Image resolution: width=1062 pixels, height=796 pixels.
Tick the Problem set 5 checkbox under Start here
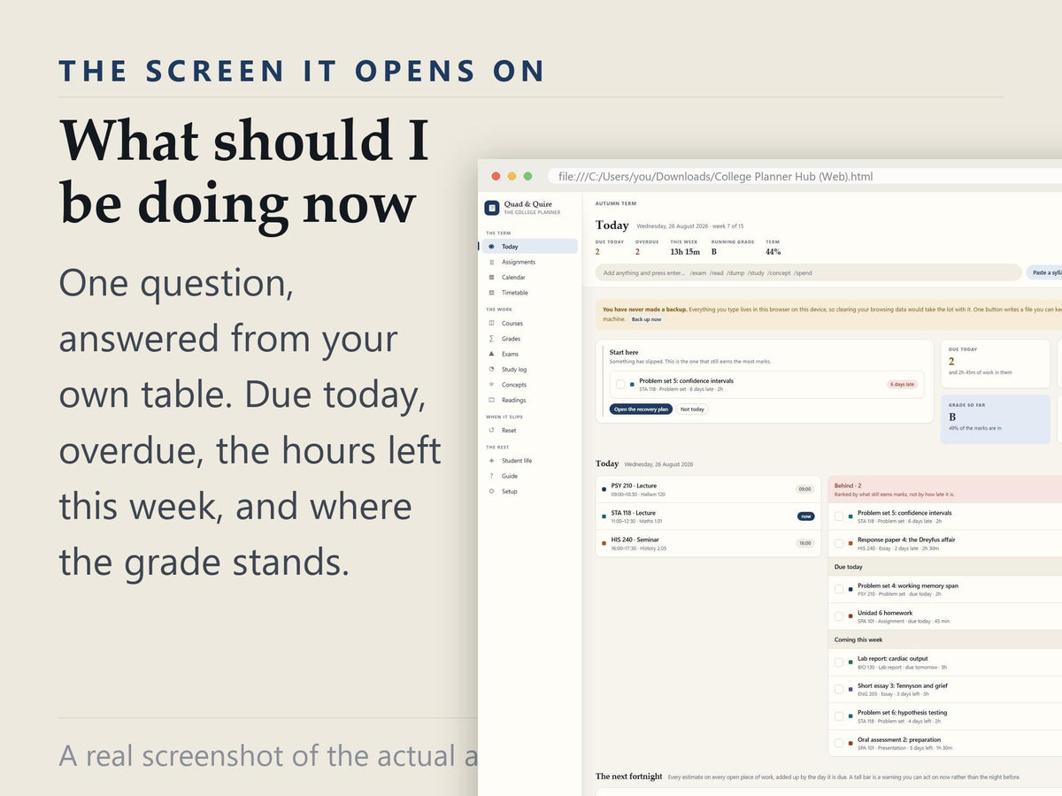pos(620,385)
